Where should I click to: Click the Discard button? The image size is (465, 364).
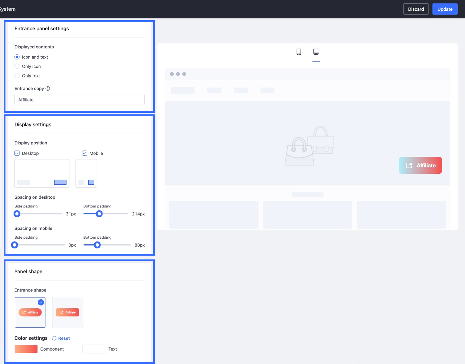416,9
